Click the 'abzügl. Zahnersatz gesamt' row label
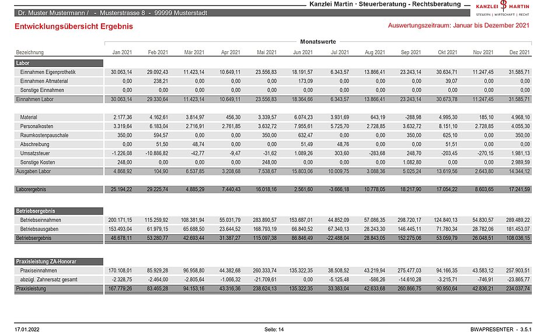537x332 pixels. point(48,280)
